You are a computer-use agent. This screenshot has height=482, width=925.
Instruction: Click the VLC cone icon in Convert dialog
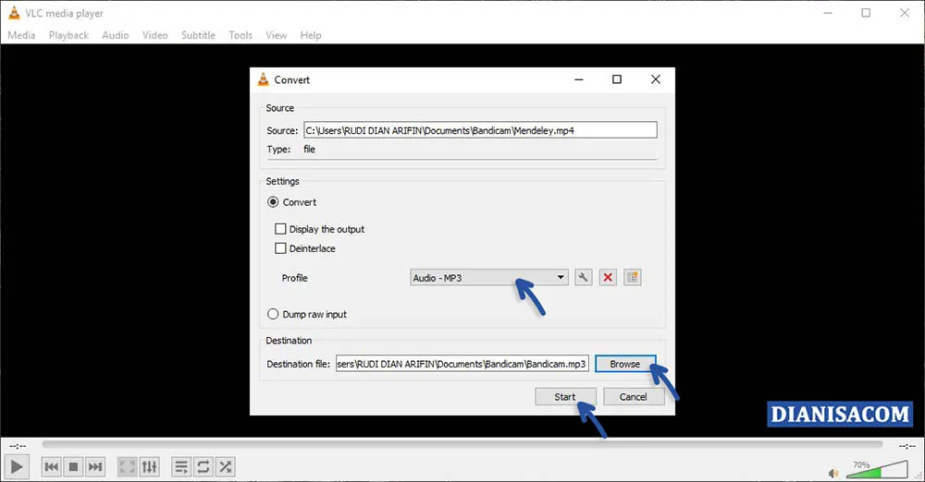coord(263,79)
